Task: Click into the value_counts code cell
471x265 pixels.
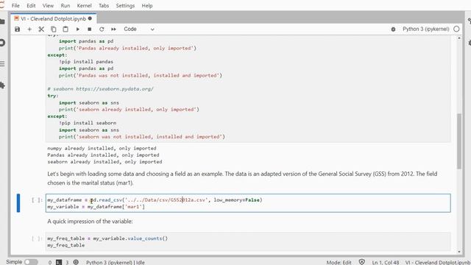Action: 248,241
